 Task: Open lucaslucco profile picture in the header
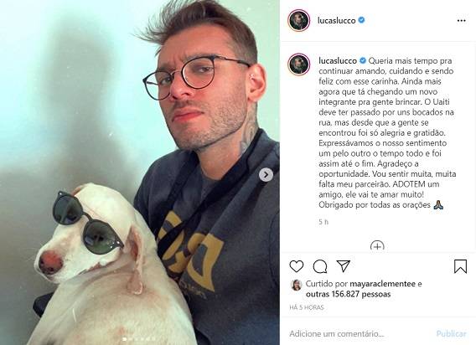coord(298,20)
